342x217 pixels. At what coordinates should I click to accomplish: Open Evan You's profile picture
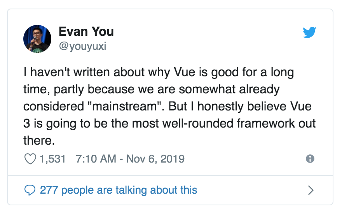pyautogui.click(x=37, y=39)
